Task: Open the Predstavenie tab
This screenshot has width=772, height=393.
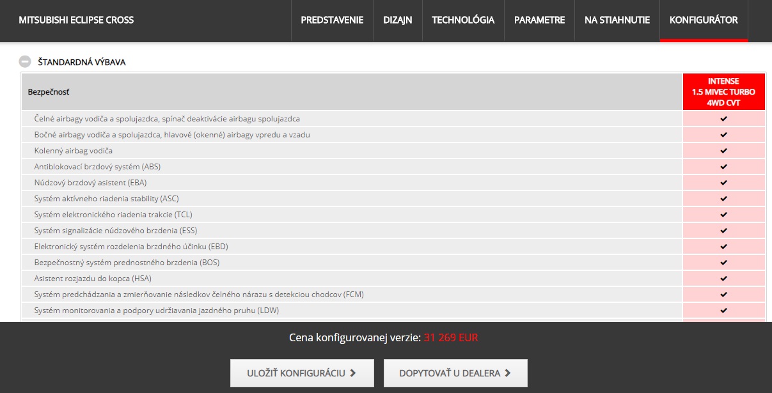Action: pos(332,20)
